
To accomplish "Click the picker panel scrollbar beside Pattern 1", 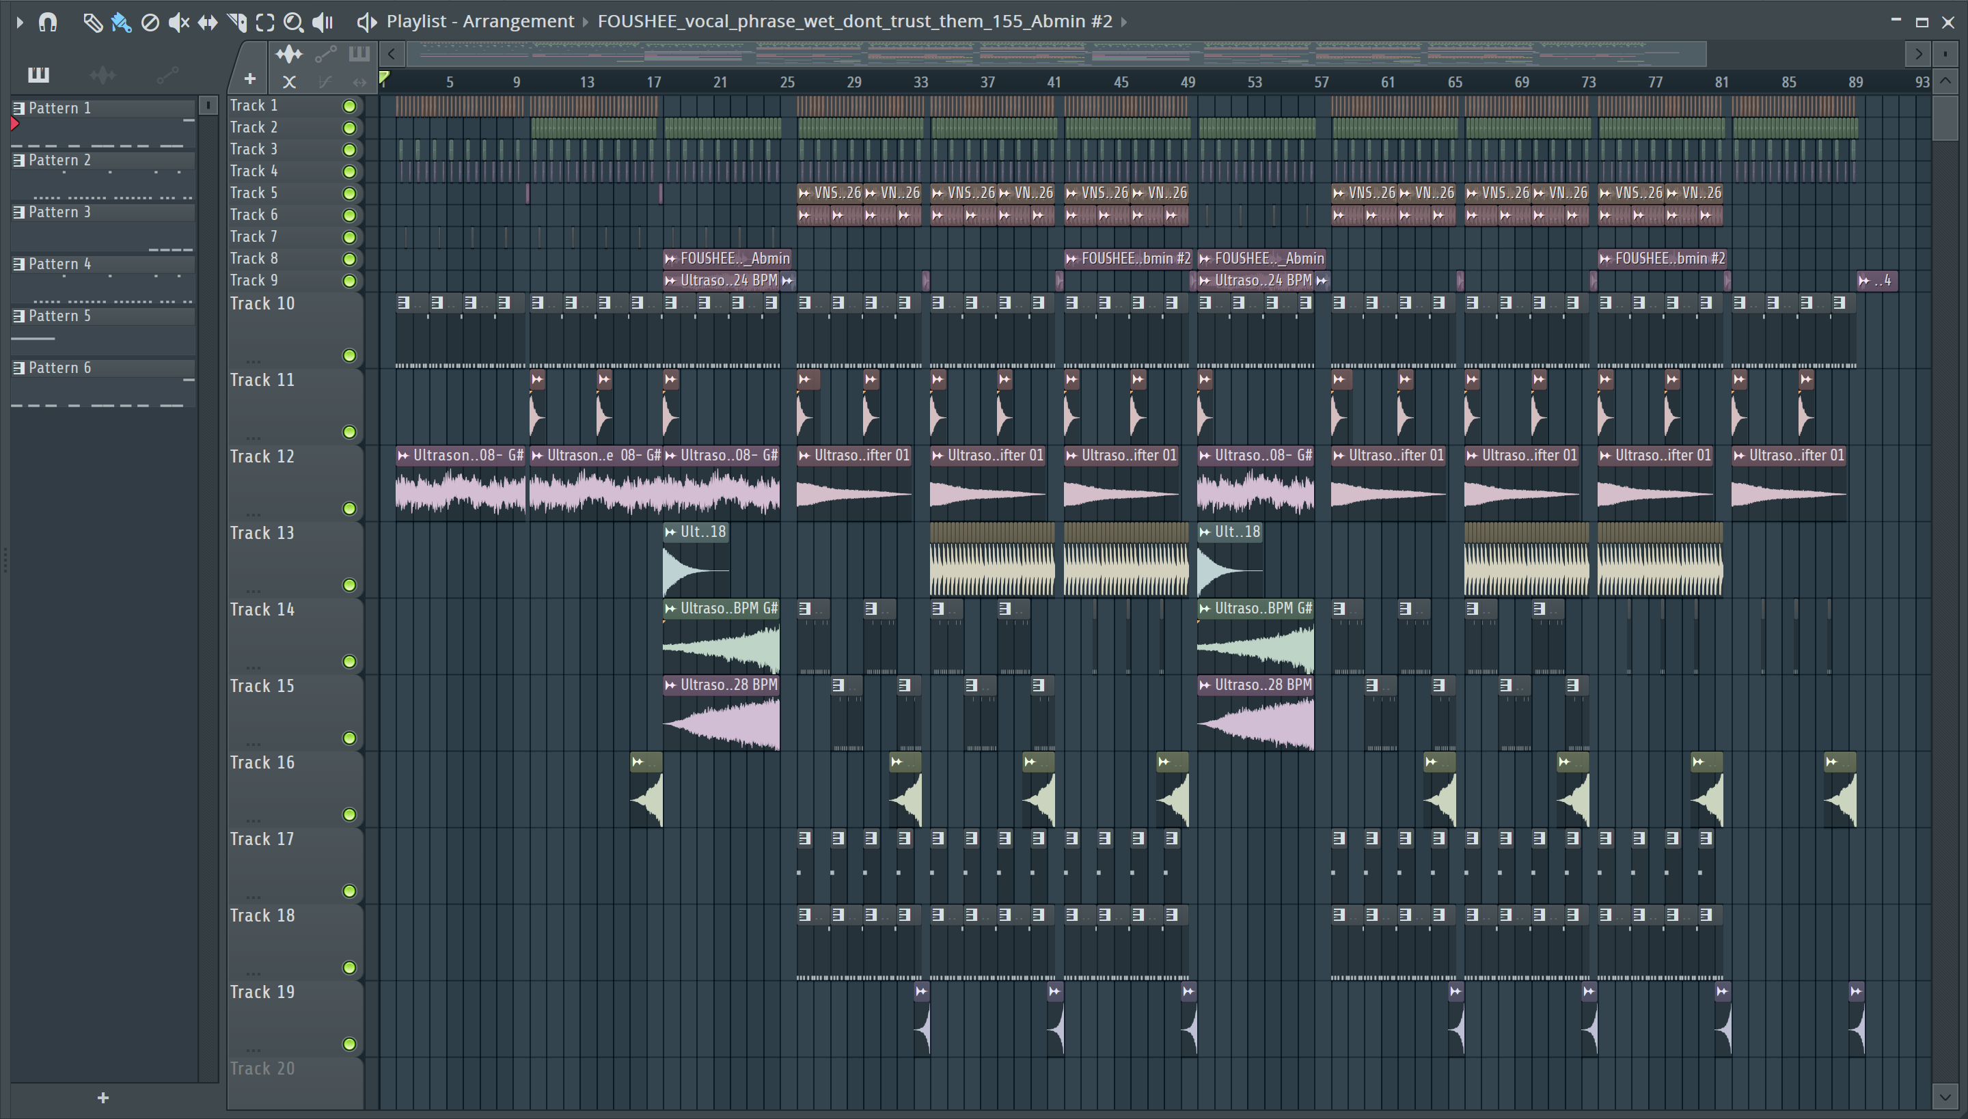I will (208, 105).
